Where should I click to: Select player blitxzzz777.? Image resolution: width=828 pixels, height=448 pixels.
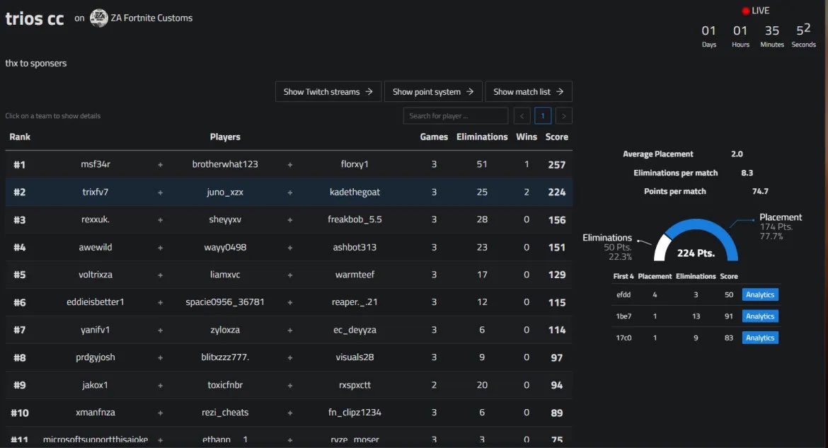pos(225,357)
